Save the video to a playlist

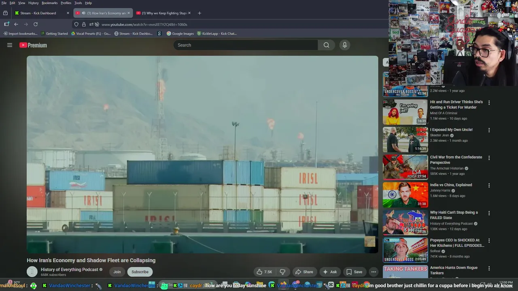pos(354,272)
